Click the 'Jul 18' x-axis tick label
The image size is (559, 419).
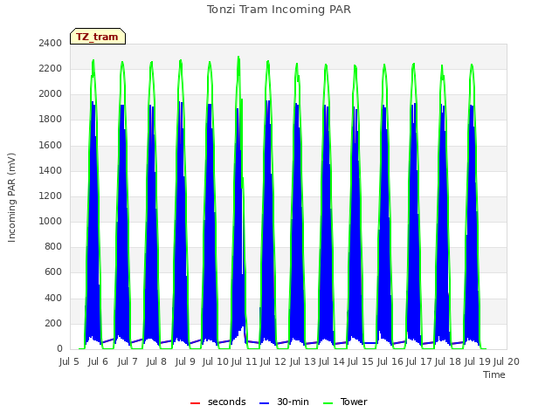pos(448,361)
